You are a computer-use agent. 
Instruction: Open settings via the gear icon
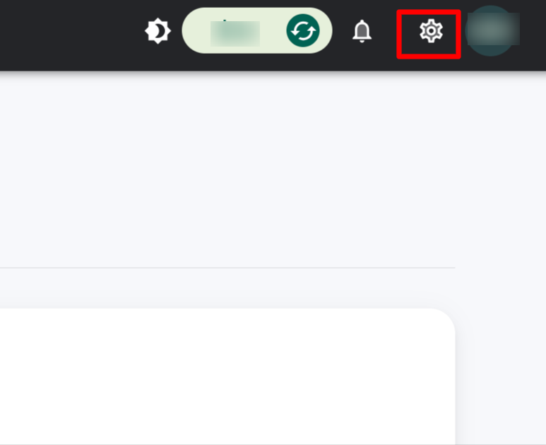431,31
